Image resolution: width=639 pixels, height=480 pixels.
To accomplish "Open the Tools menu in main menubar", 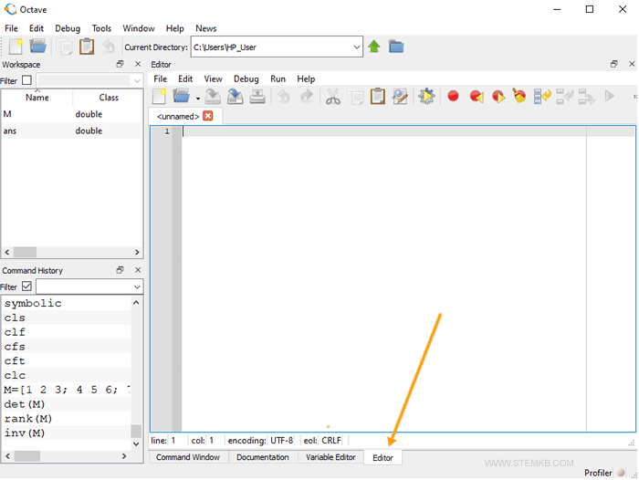I will coord(101,28).
